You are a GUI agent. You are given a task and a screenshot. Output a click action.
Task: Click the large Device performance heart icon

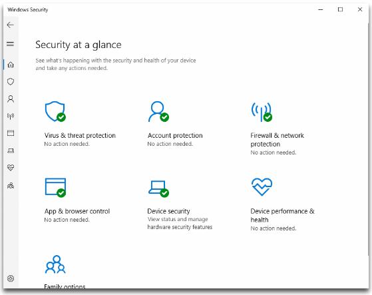[262, 186]
